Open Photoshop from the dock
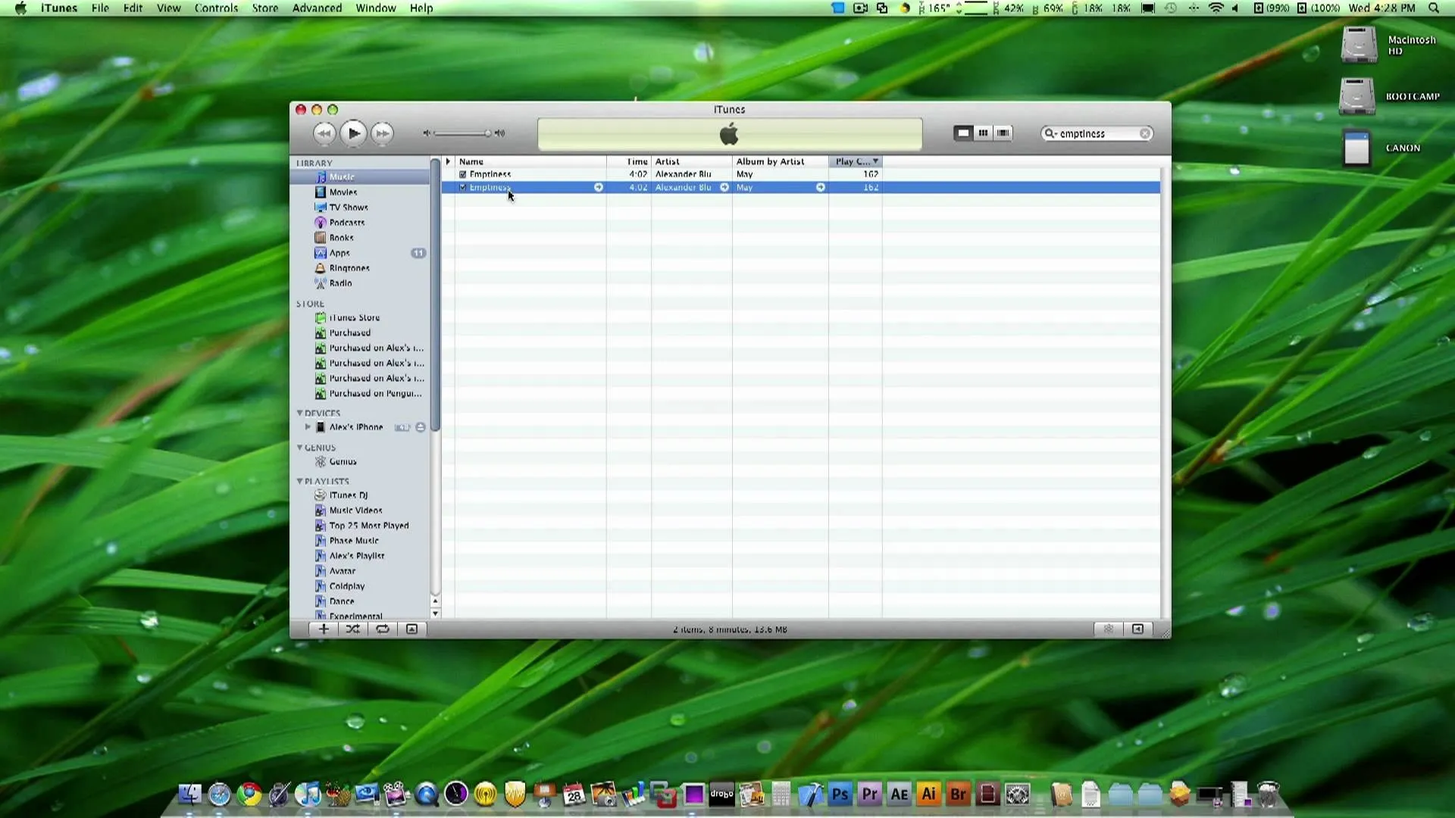The height and width of the screenshot is (818, 1455). [x=840, y=794]
